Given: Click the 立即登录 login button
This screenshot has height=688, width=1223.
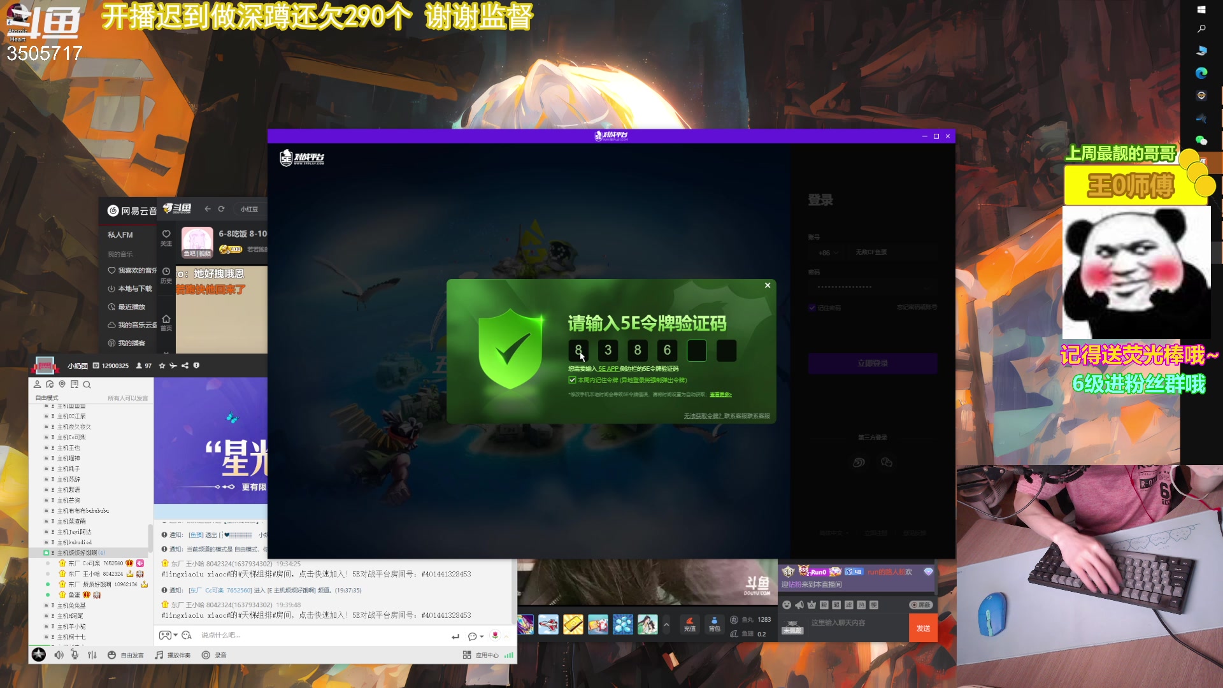Looking at the screenshot, I should tap(873, 363).
